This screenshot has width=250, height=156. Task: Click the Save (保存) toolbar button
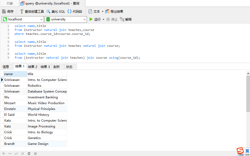pyautogui.click(x=8, y=11)
